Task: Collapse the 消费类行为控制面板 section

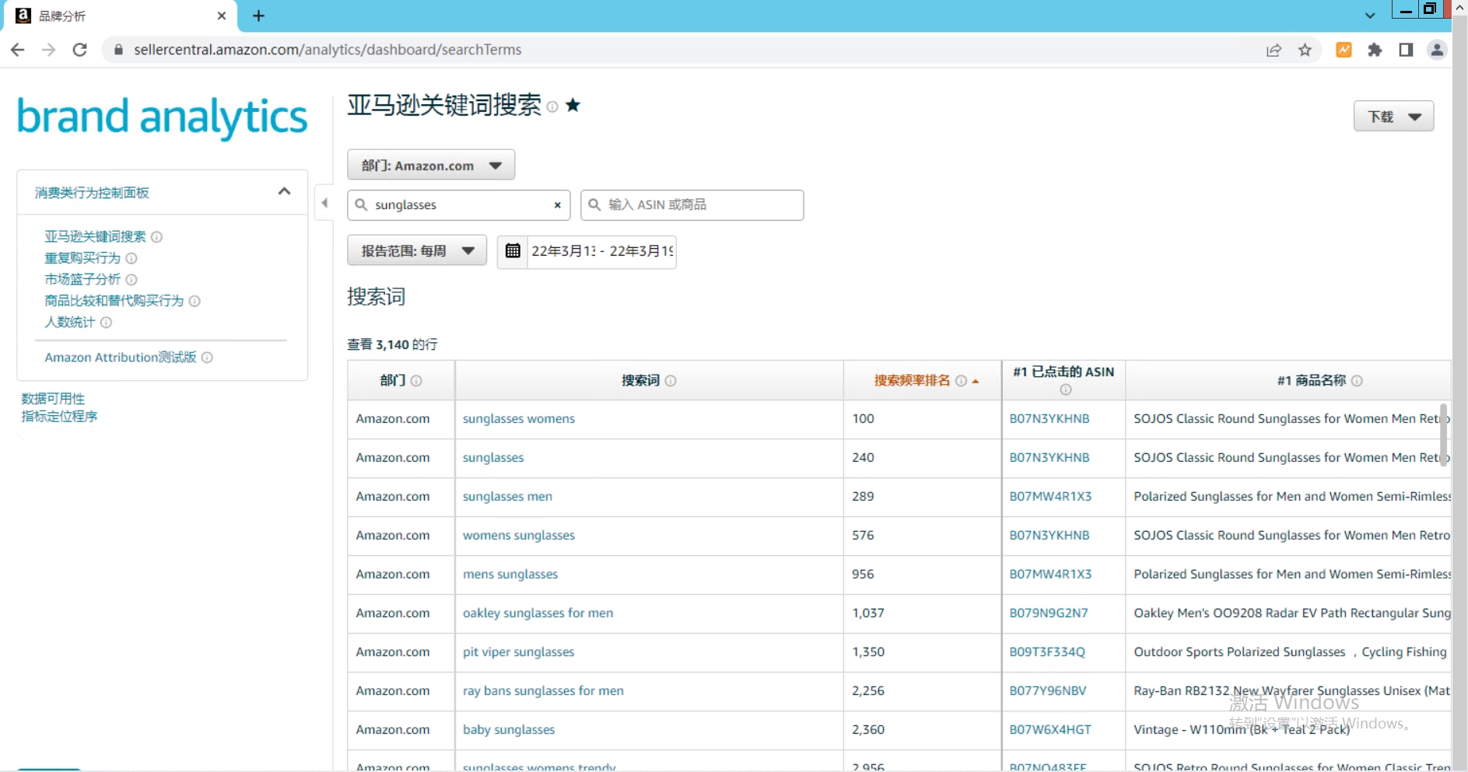Action: (284, 192)
